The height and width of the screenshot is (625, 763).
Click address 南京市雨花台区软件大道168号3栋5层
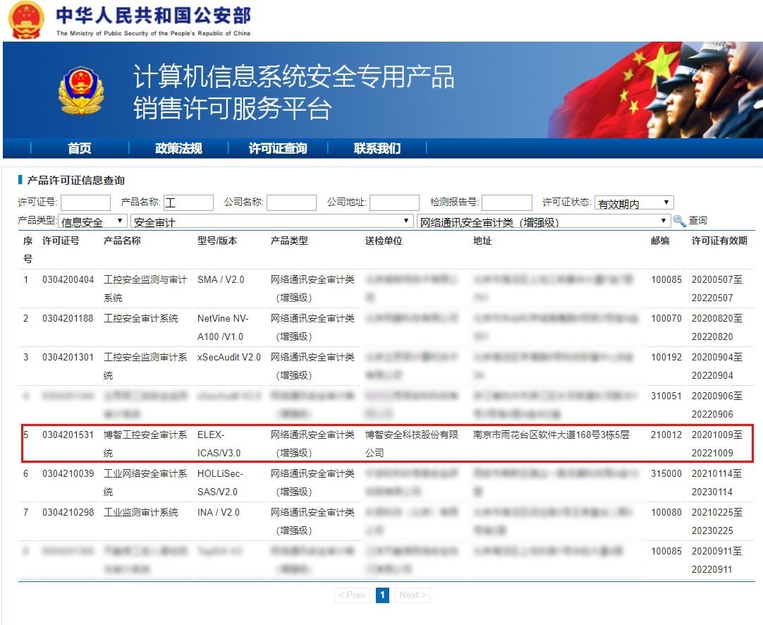click(x=551, y=435)
